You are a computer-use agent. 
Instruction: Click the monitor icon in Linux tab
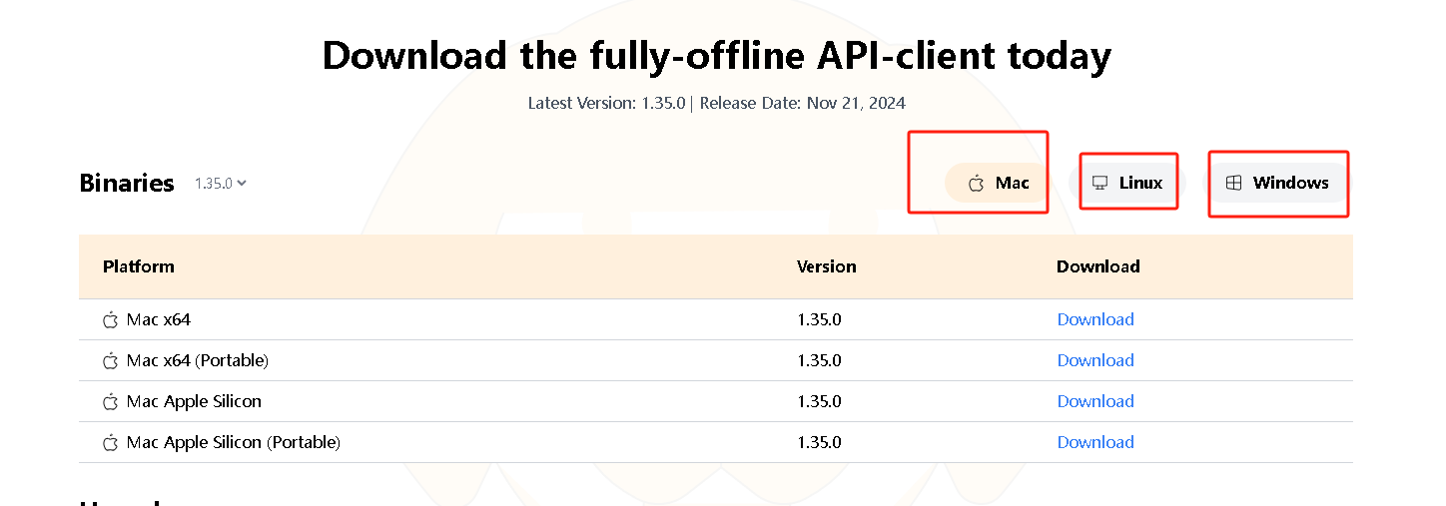pyautogui.click(x=1099, y=183)
